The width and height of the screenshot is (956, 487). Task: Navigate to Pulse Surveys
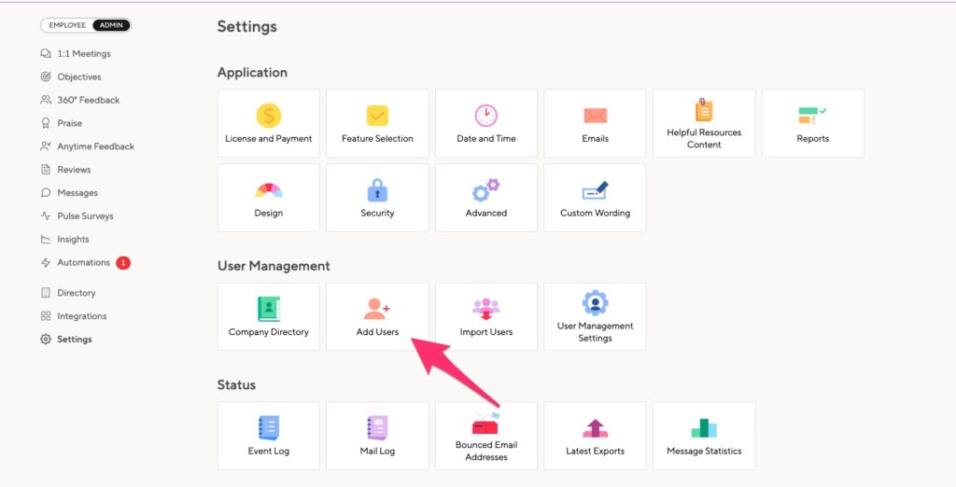click(77, 216)
